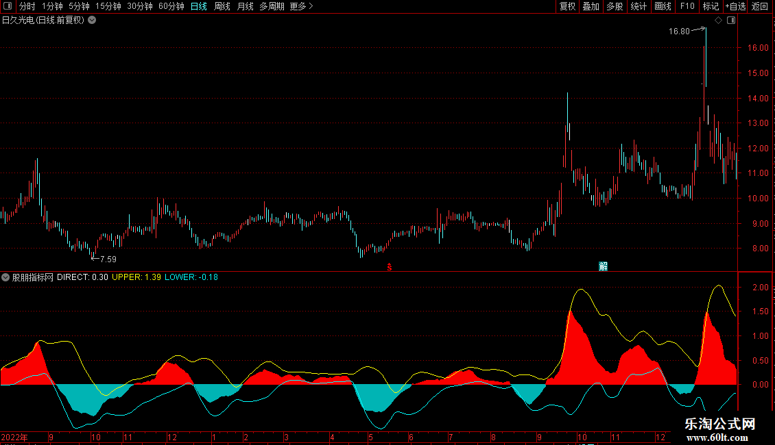The width and height of the screenshot is (775, 445).
Task: Click the 返回 back button
Action: (x=760, y=6)
